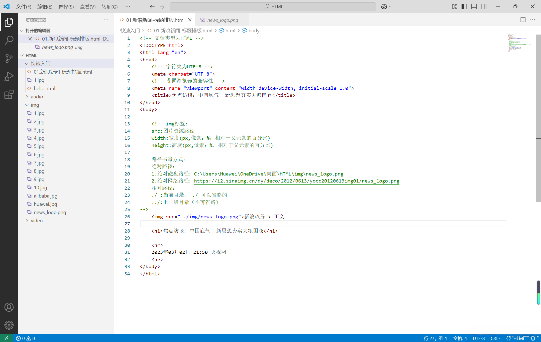Expand the audio folder
This screenshot has height=342, width=541.
coord(37,97)
